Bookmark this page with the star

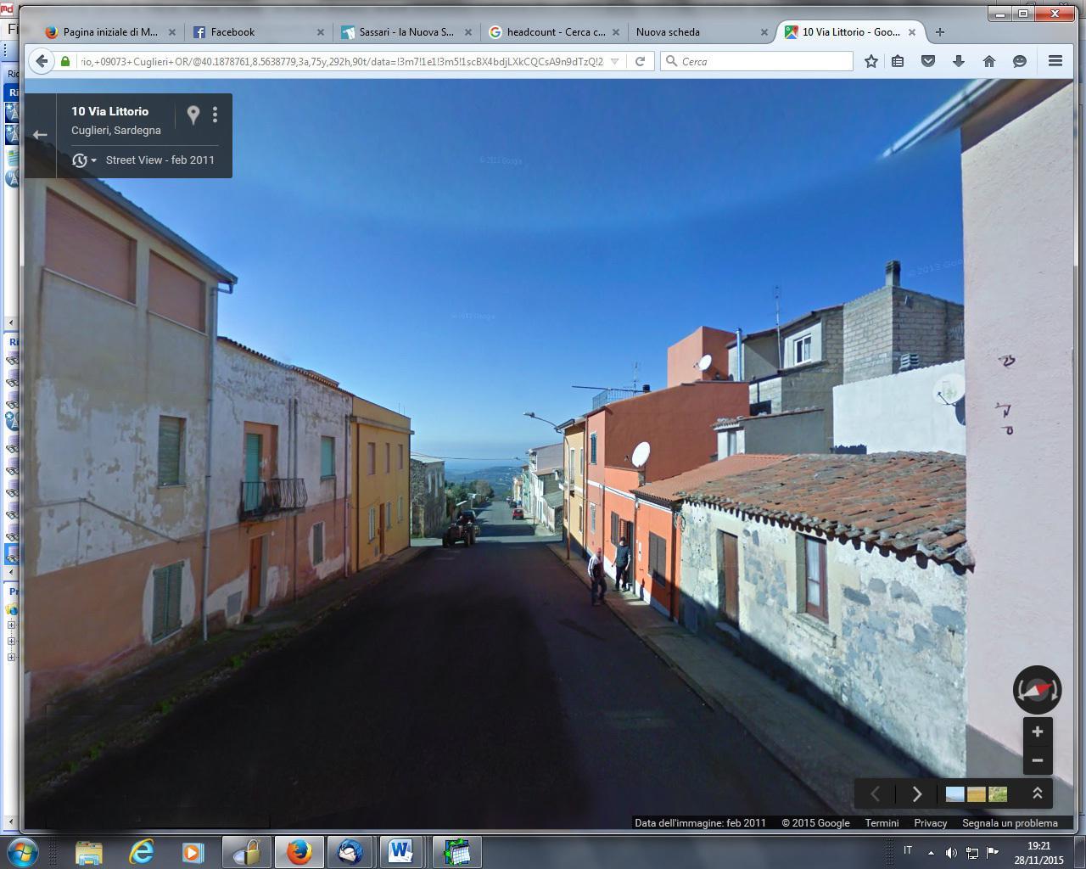[x=870, y=60]
